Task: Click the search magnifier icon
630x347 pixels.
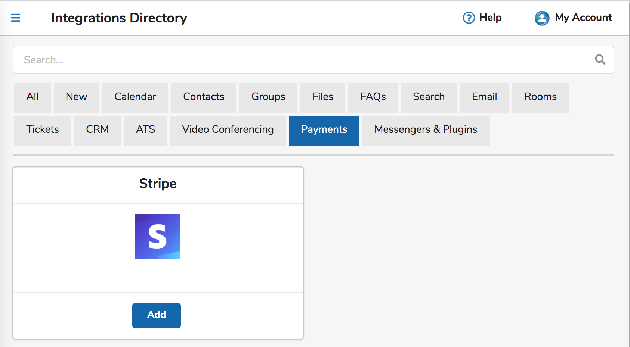Action: (600, 60)
